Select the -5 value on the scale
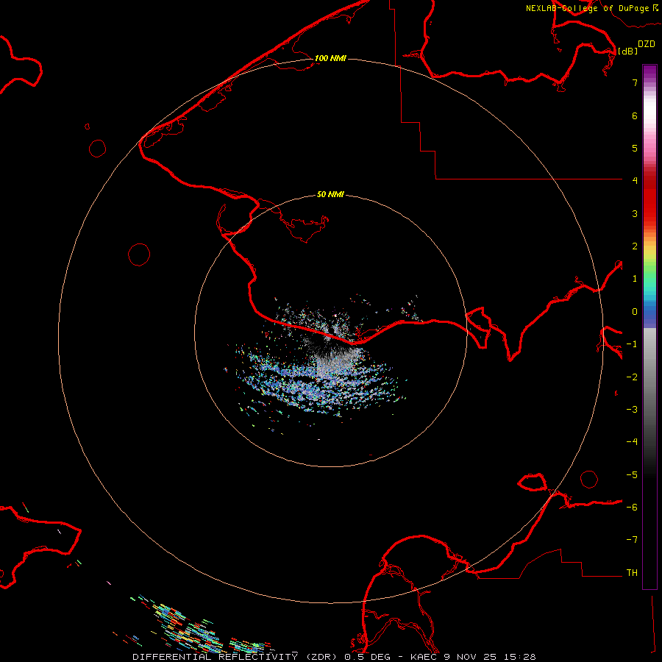Viewport: 662px width, 662px height. [632, 475]
